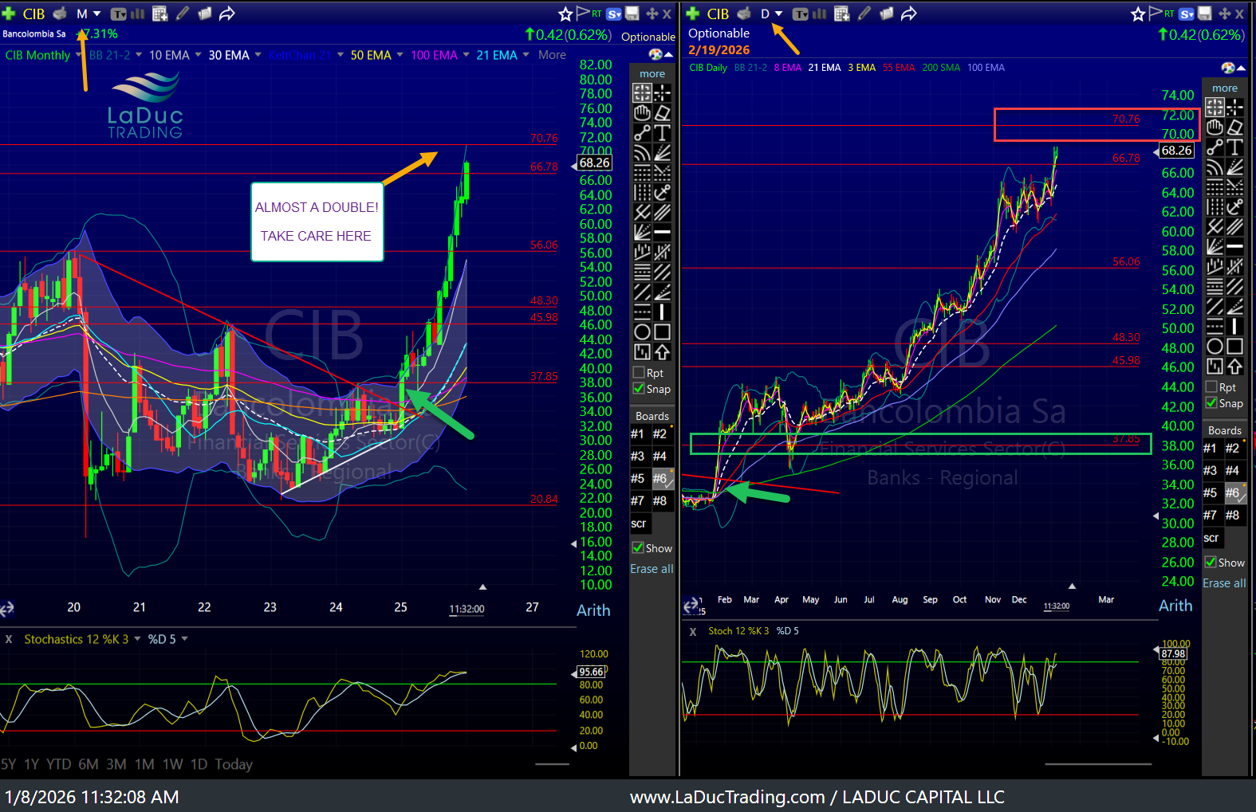Select the pointer tool in left drawing palette

click(x=642, y=93)
